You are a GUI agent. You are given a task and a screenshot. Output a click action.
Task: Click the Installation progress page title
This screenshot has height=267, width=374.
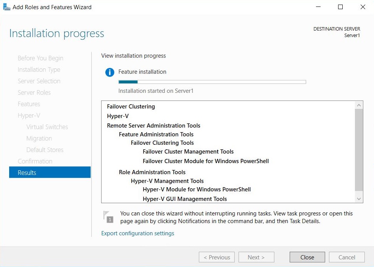pos(57,33)
